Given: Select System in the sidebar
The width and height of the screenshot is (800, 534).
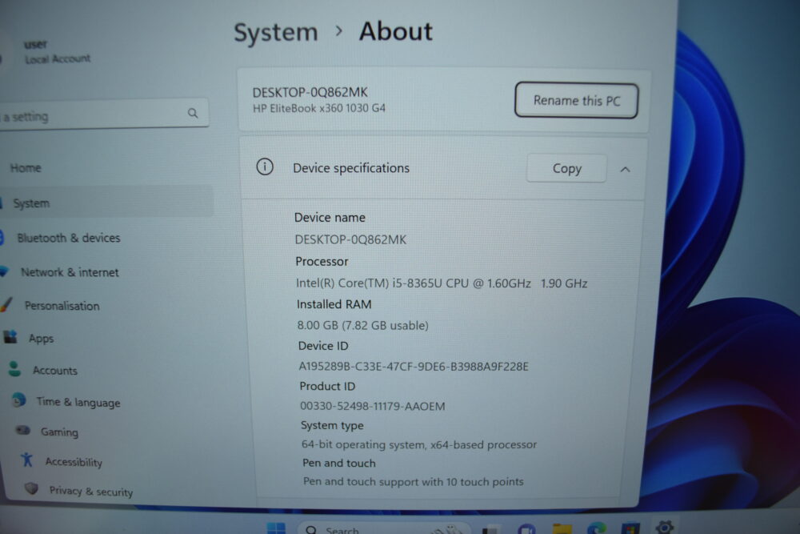Looking at the screenshot, I should (x=106, y=203).
